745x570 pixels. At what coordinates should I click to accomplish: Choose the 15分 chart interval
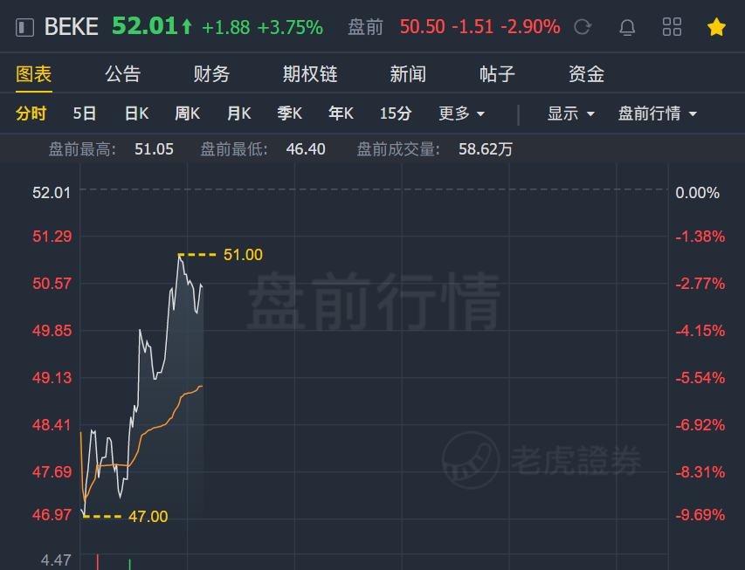[396, 113]
